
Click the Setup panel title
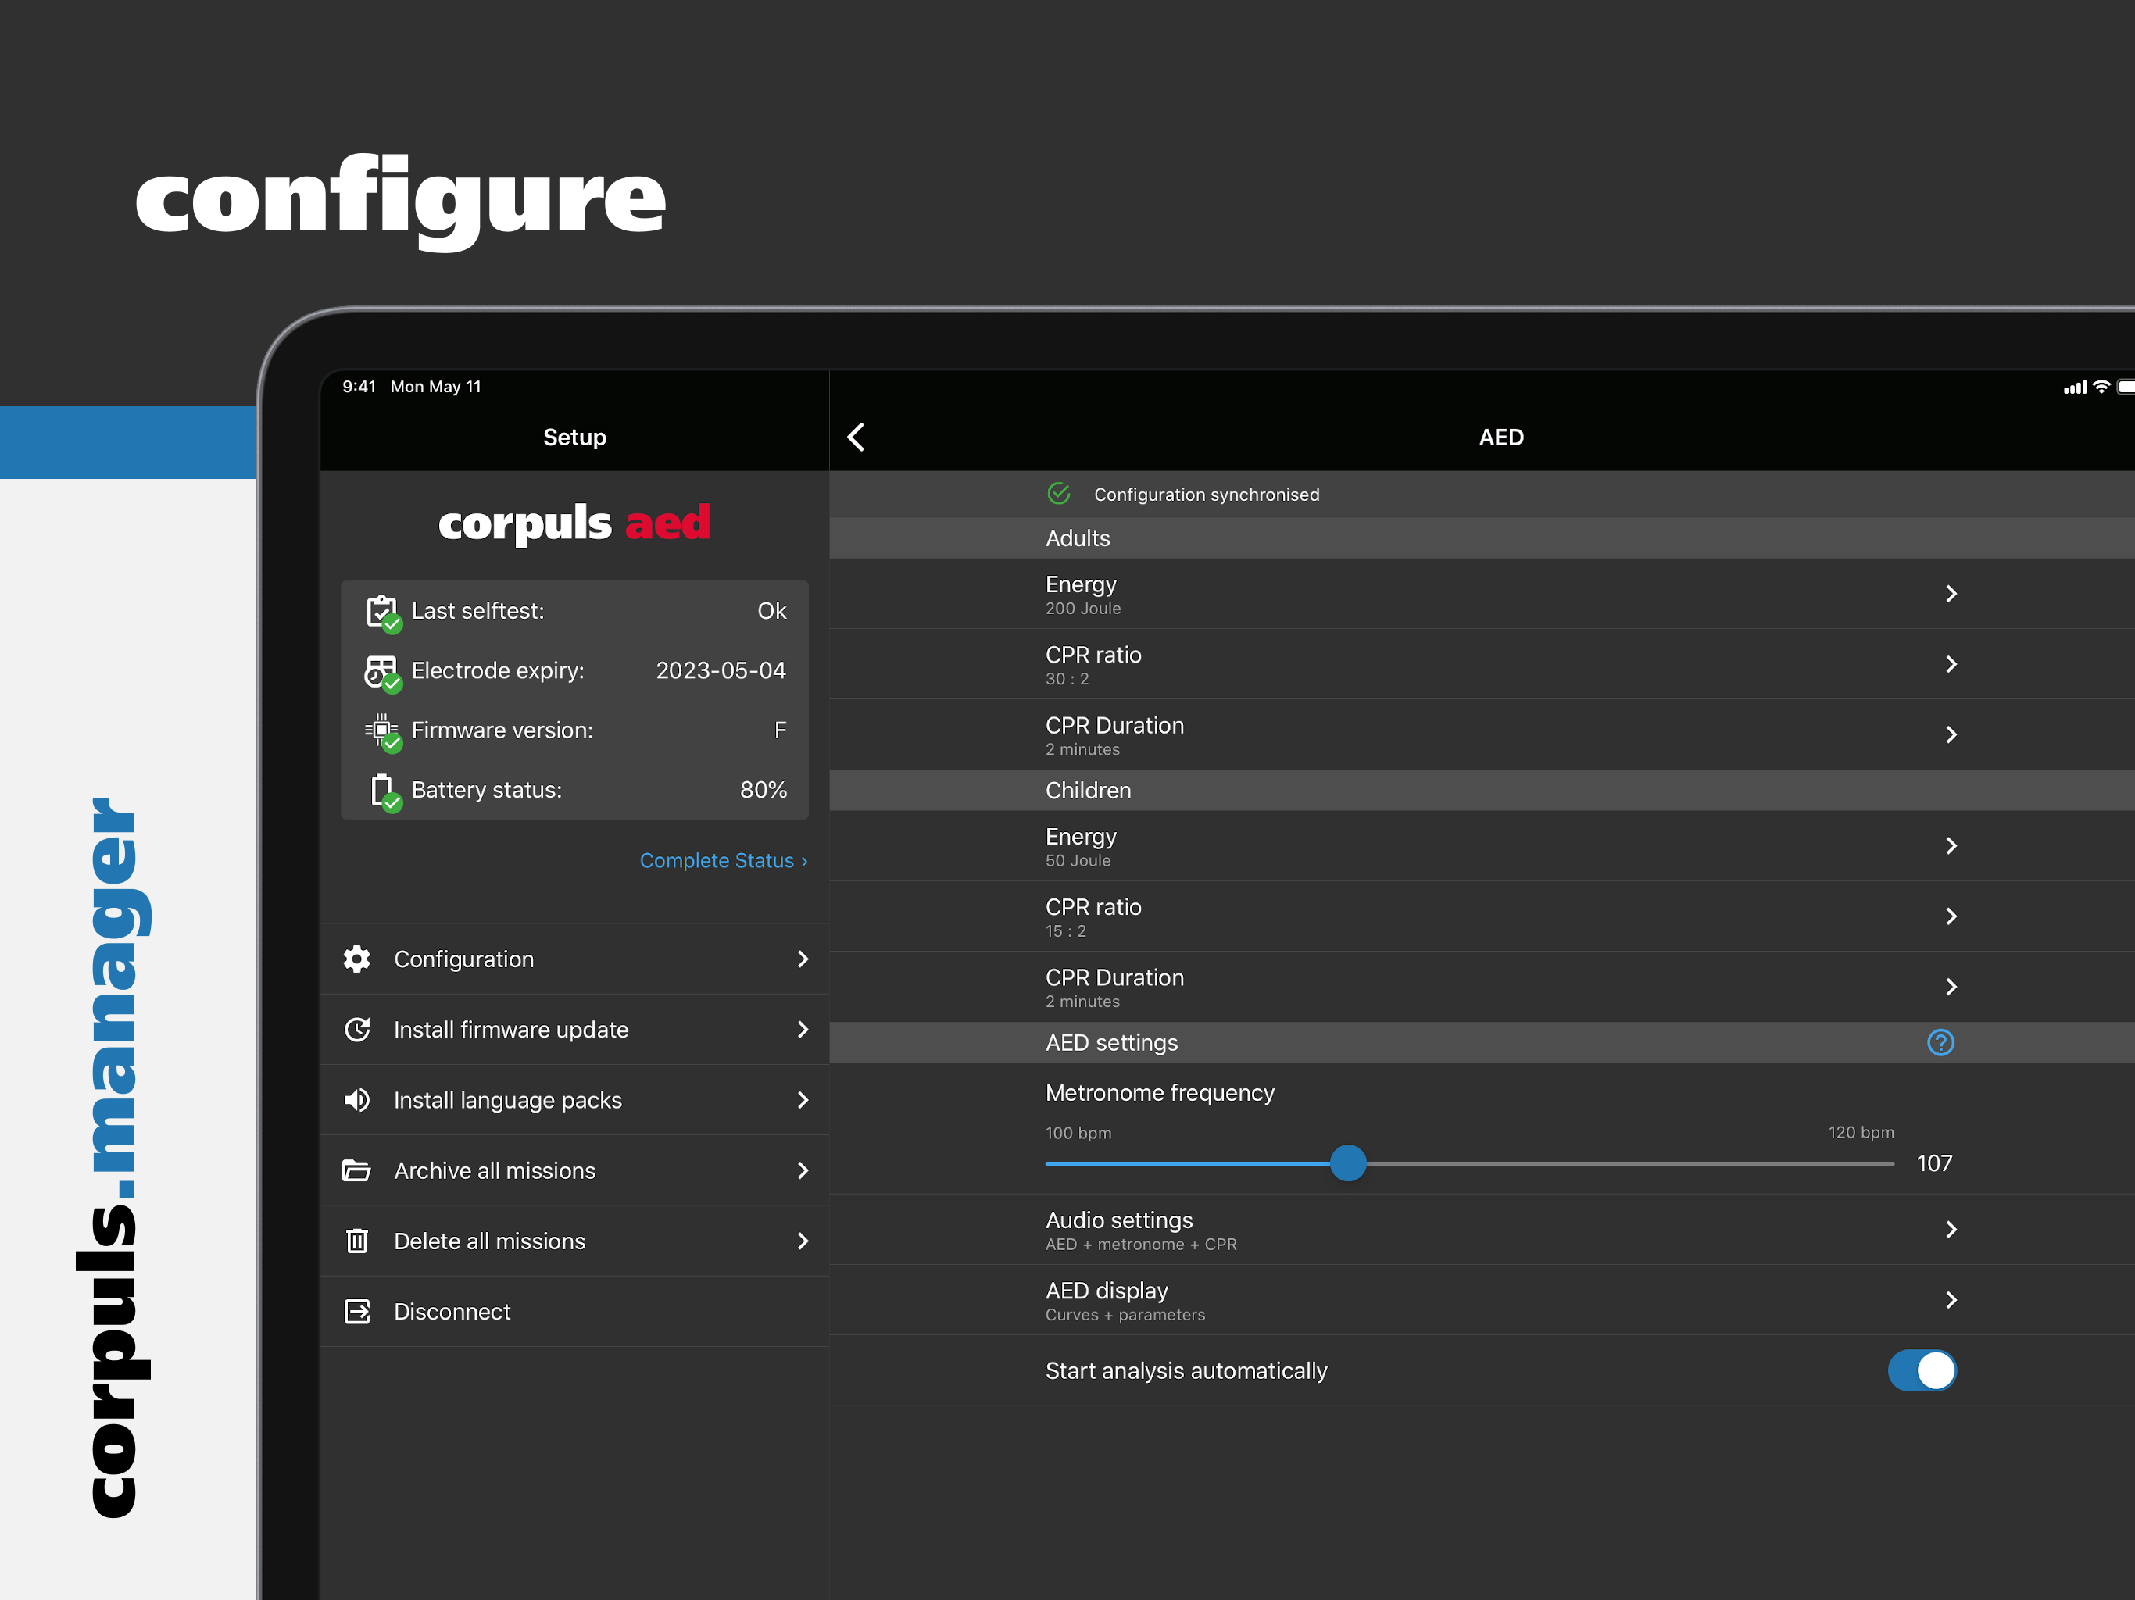click(574, 437)
